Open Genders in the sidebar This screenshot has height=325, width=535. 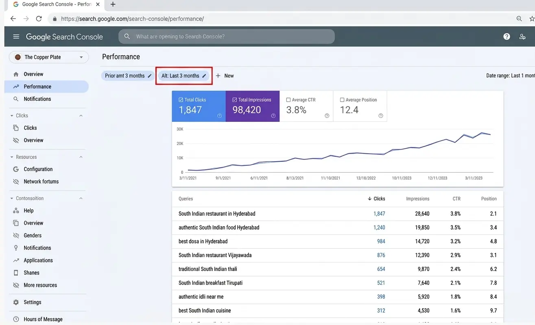[33, 236]
